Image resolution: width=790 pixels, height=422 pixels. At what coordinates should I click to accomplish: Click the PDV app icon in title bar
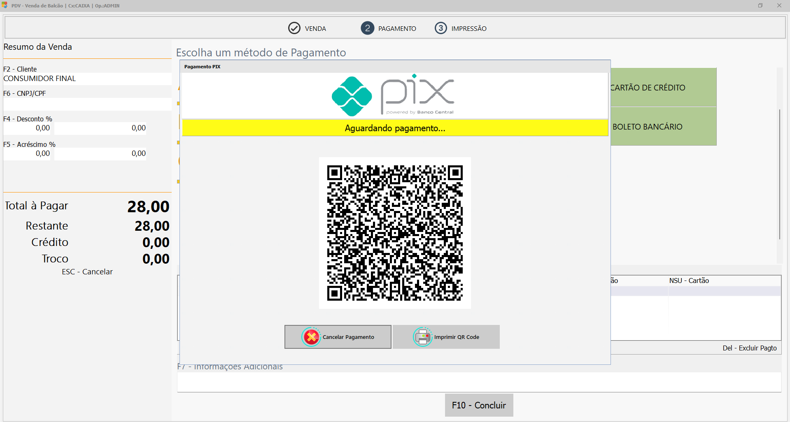click(5, 5)
